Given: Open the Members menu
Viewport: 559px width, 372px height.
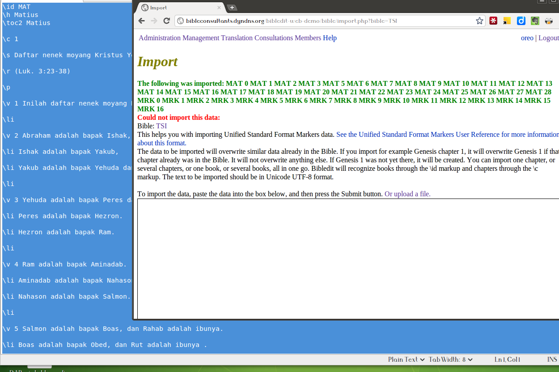Looking at the screenshot, I should pos(308,38).
